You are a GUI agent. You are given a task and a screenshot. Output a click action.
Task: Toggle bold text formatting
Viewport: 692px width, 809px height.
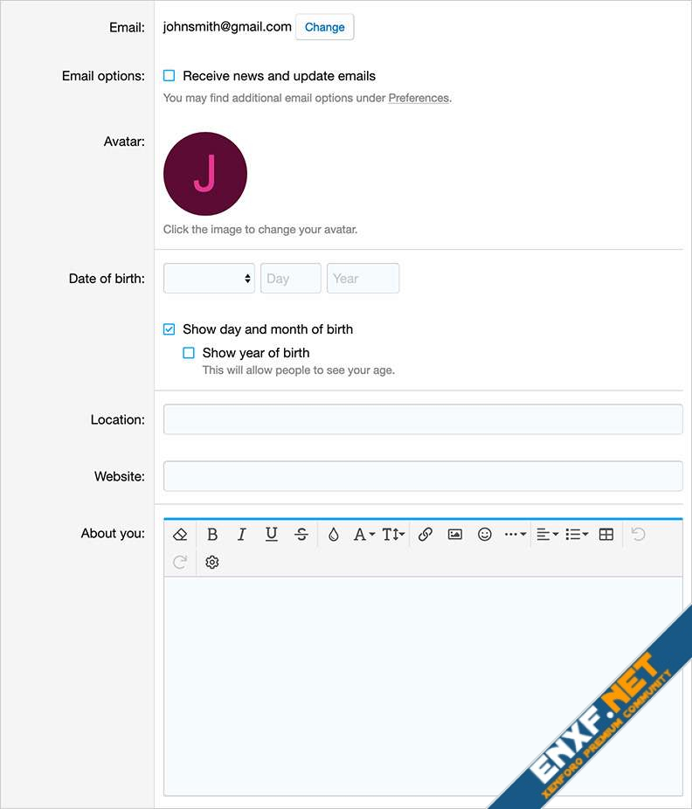[212, 535]
